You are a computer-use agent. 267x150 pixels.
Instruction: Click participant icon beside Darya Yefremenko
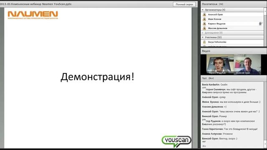coord(204,42)
